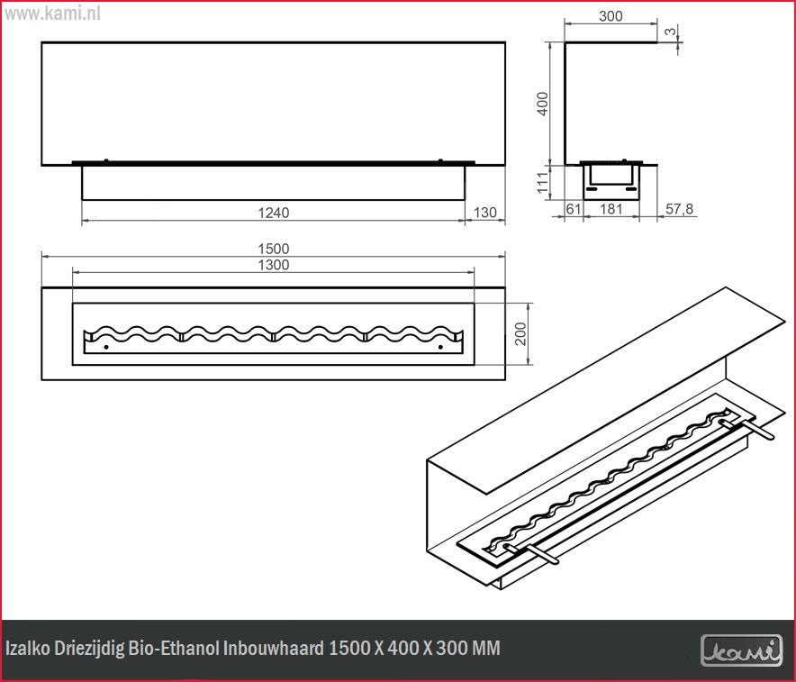This screenshot has width=796, height=682.
Task: Select the 111 dimension label
Action: 542,181
